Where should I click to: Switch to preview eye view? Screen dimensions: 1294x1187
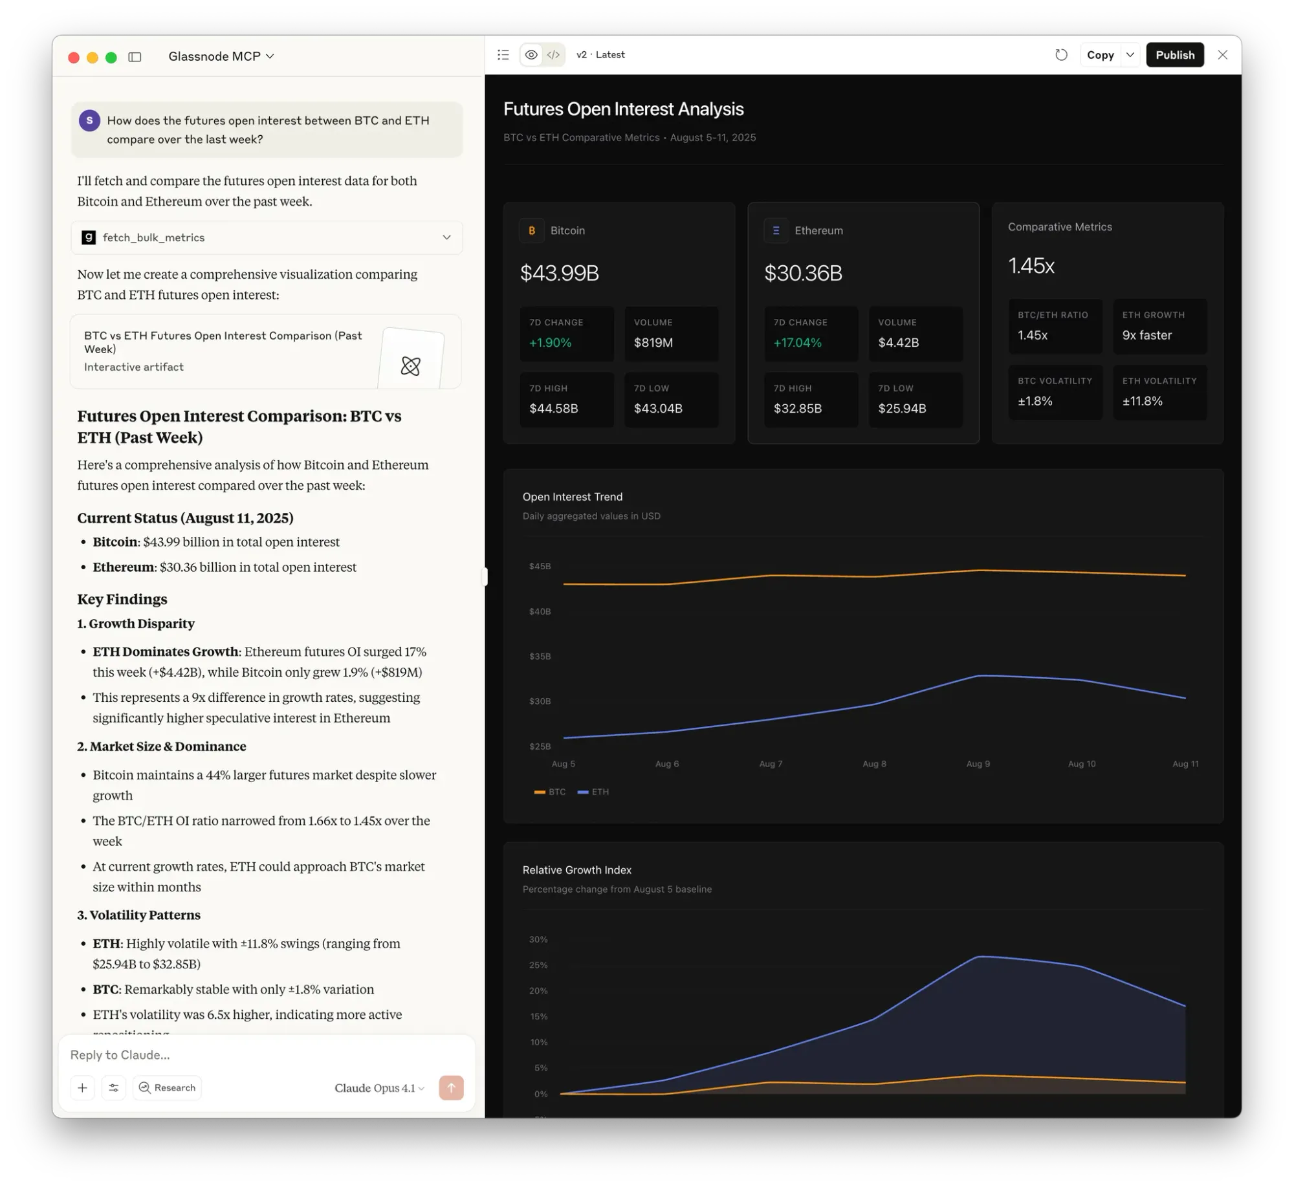pos(531,55)
